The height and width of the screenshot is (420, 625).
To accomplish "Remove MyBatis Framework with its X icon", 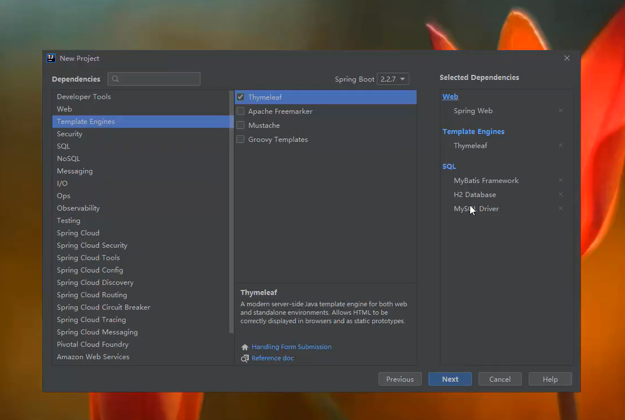I will [561, 180].
